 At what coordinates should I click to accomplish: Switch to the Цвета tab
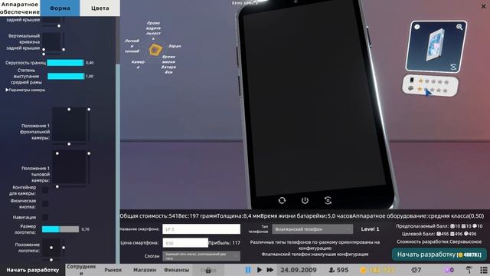(100, 8)
